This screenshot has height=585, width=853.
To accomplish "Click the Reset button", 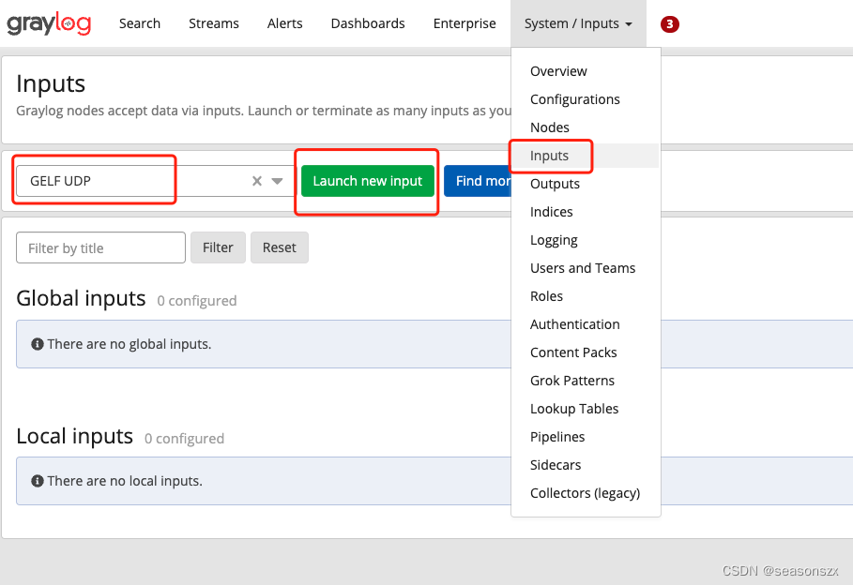I will pos(280,247).
